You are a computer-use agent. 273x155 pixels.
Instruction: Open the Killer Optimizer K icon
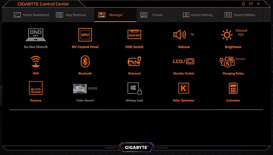pyautogui.click(x=184, y=88)
